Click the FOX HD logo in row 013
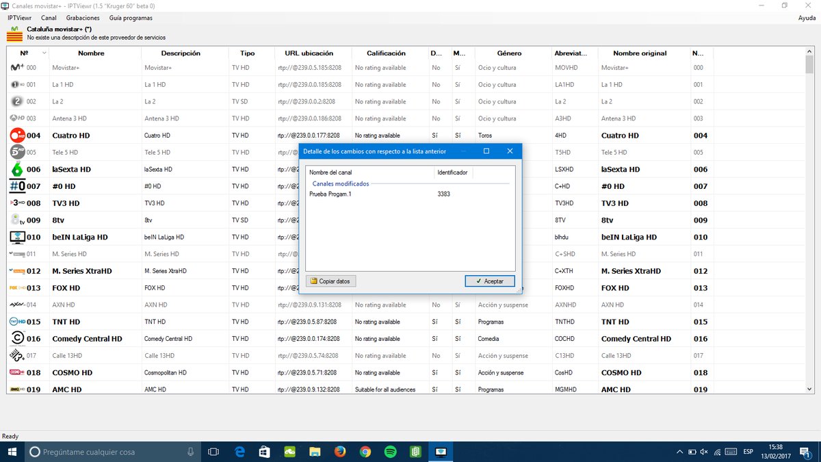 coord(17,287)
